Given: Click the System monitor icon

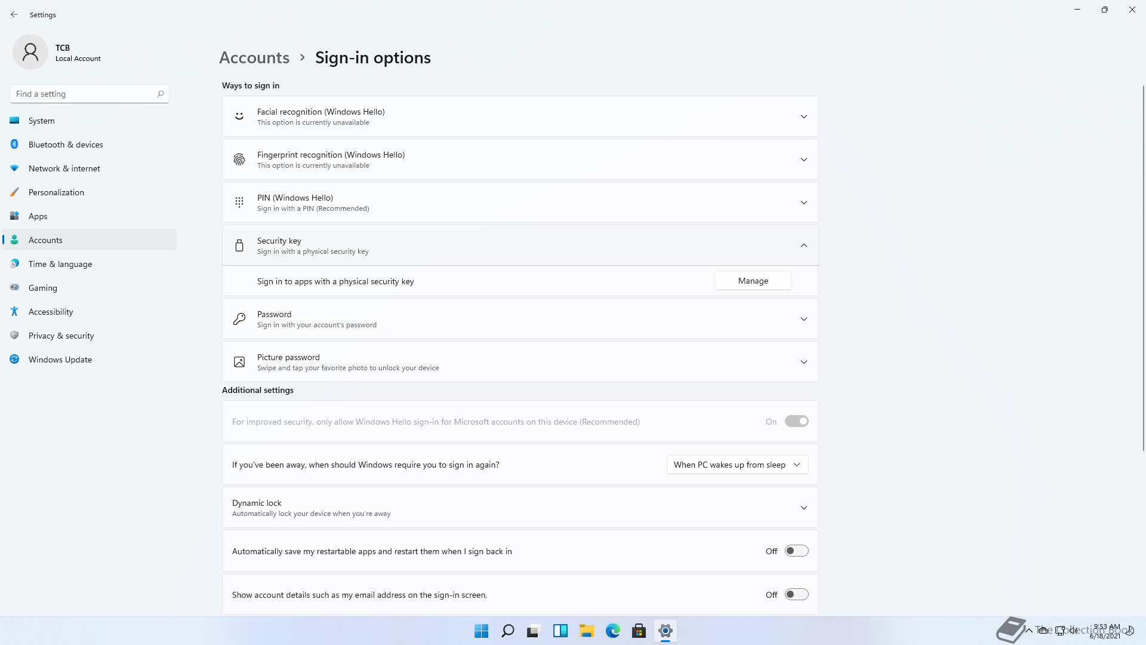Looking at the screenshot, I should (x=14, y=121).
